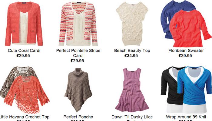212x121 pixels.
Task: Open the red Floribean Sweater image
Action: click(x=190, y=28)
